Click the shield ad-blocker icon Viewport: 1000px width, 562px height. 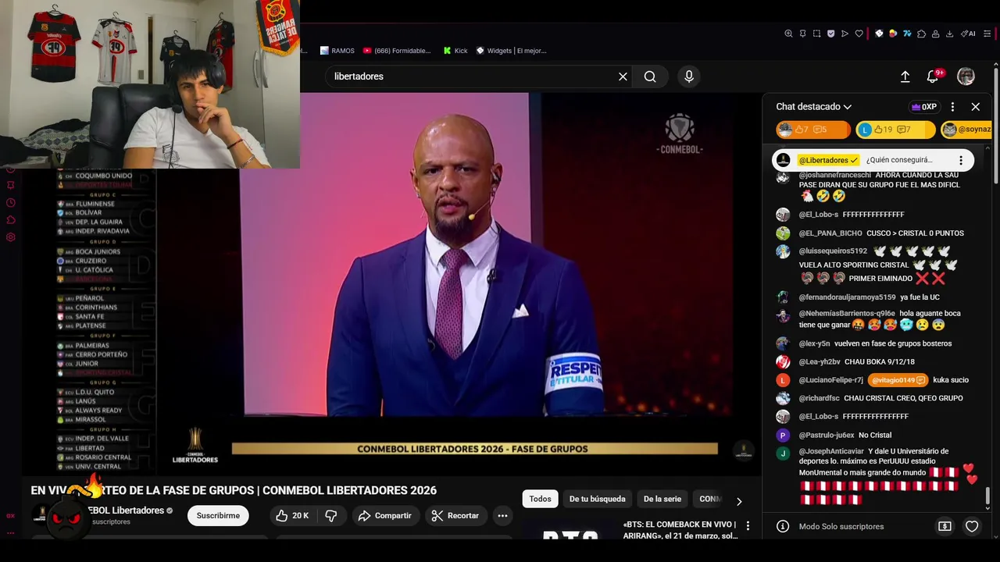click(830, 34)
